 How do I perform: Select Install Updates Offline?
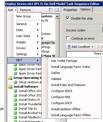[71, 109]
